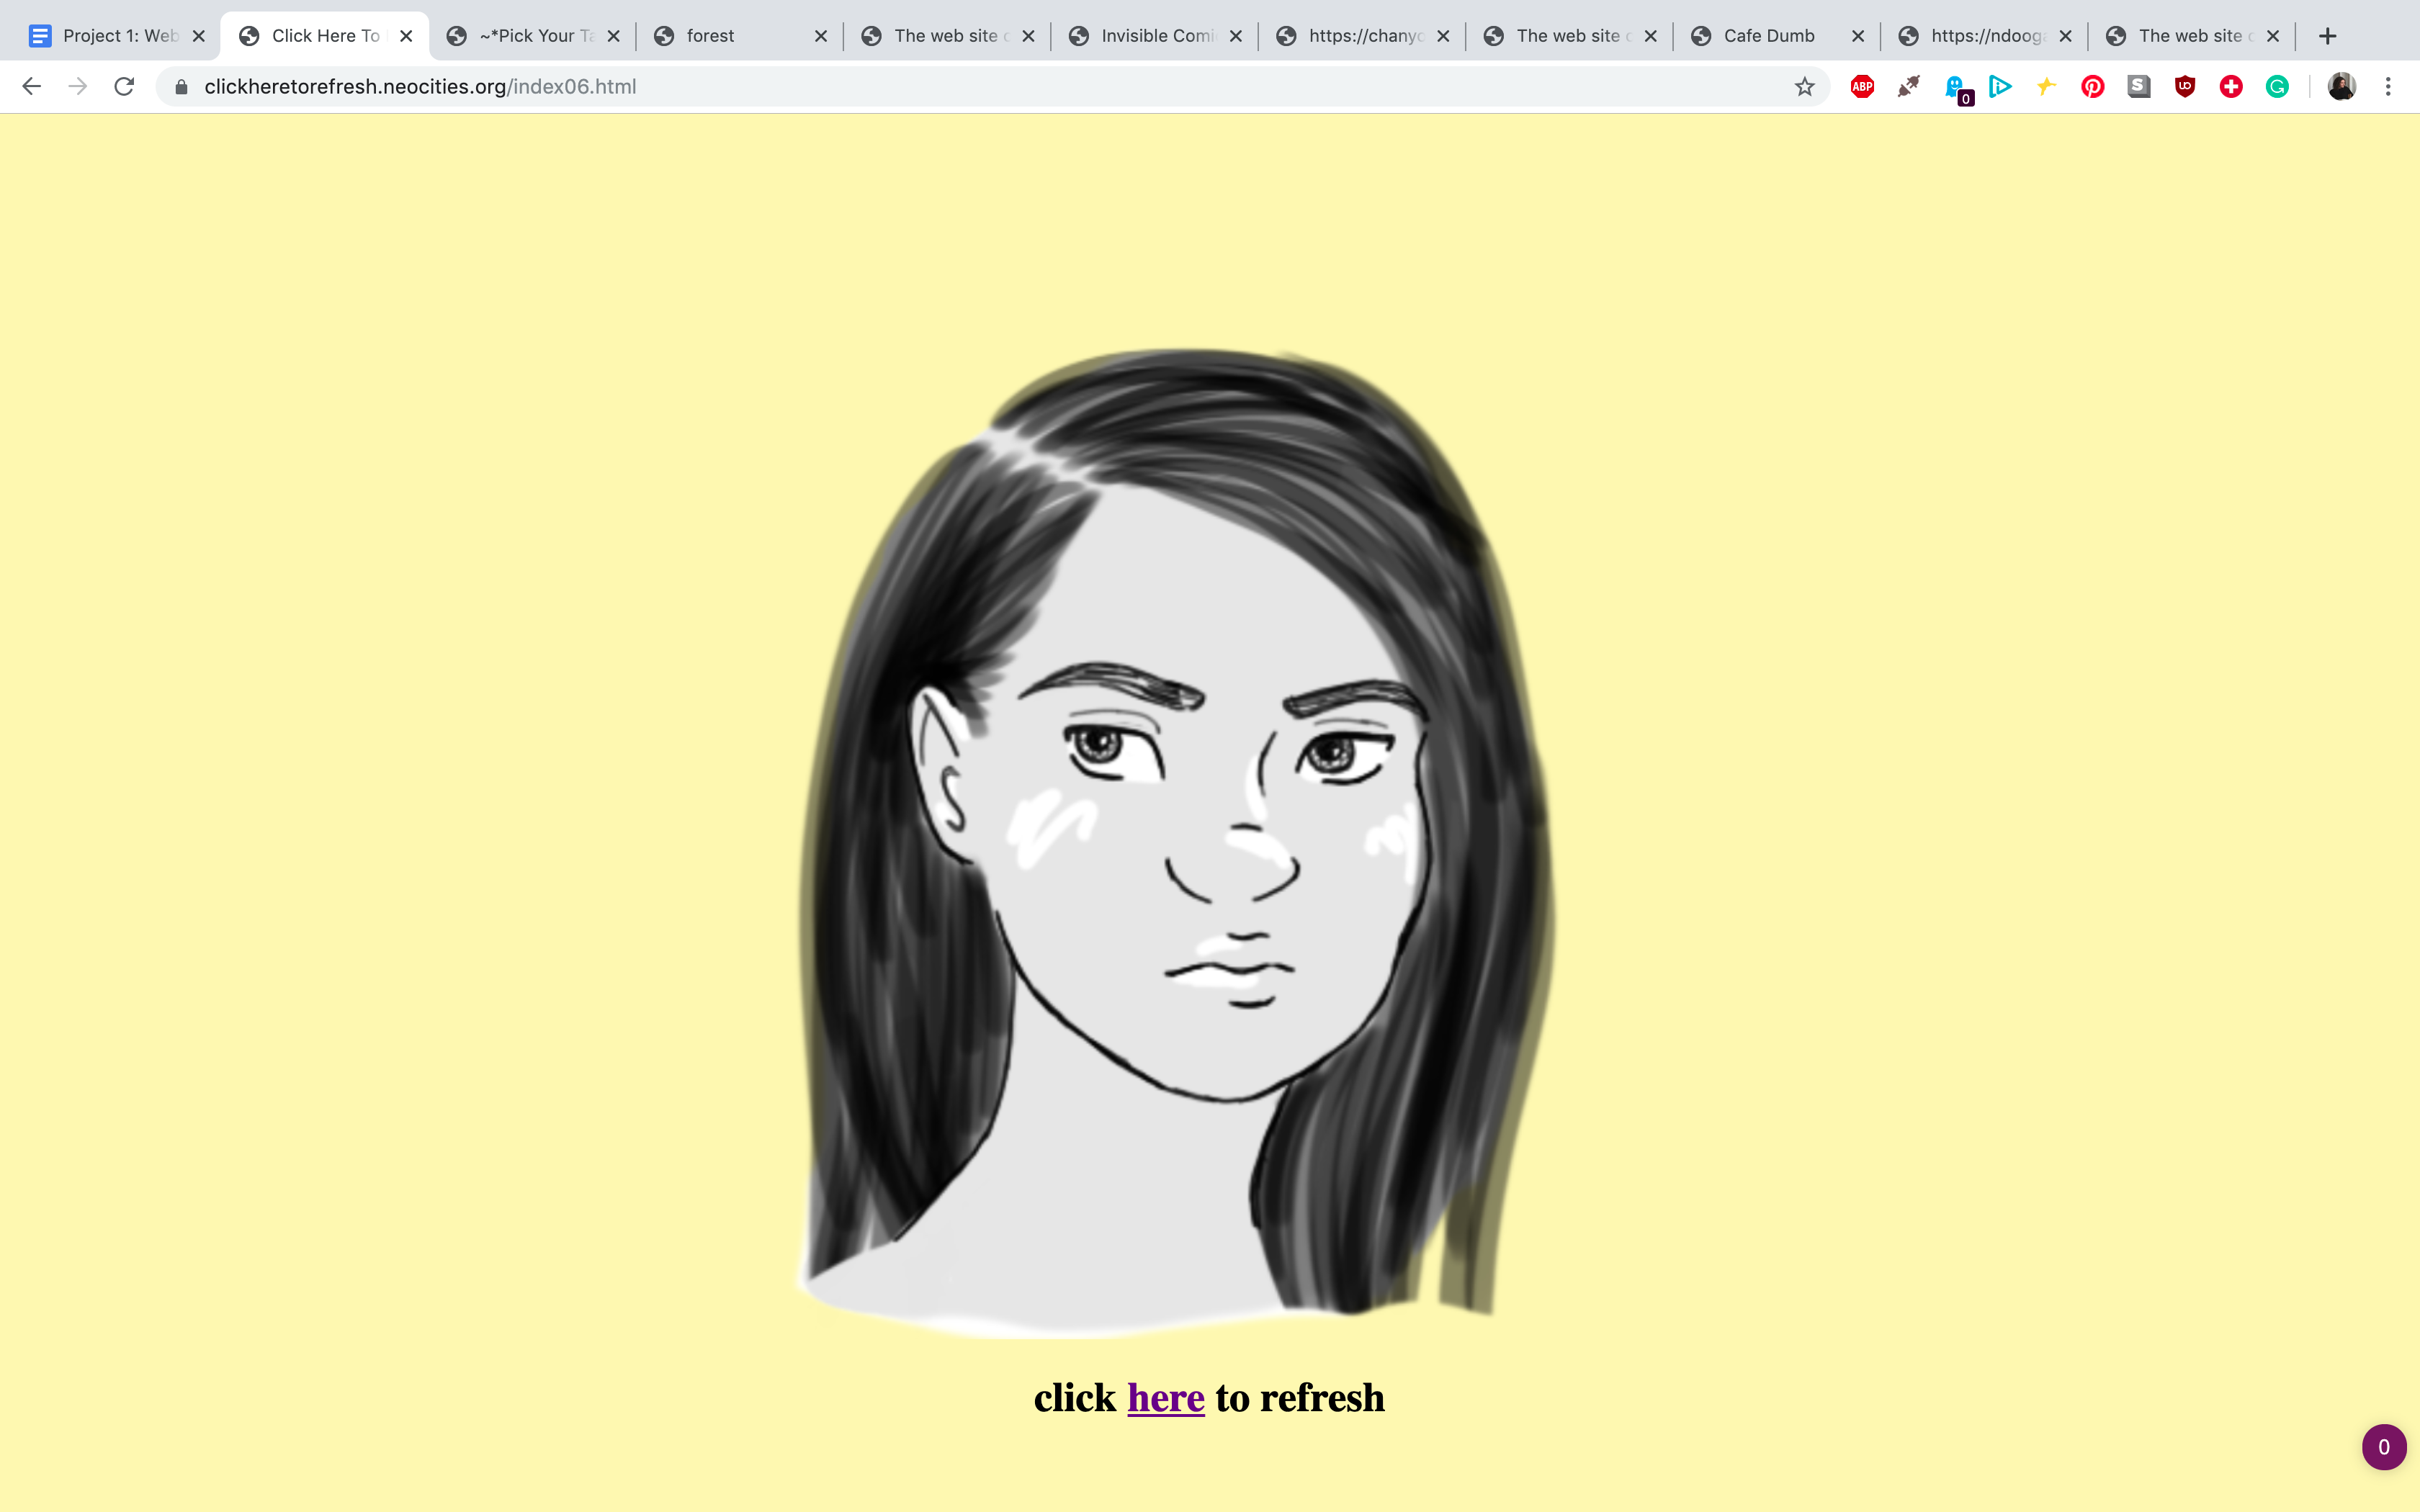
Task: Open the Chrome three-dot menu
Action: (x=2388, y=87)
